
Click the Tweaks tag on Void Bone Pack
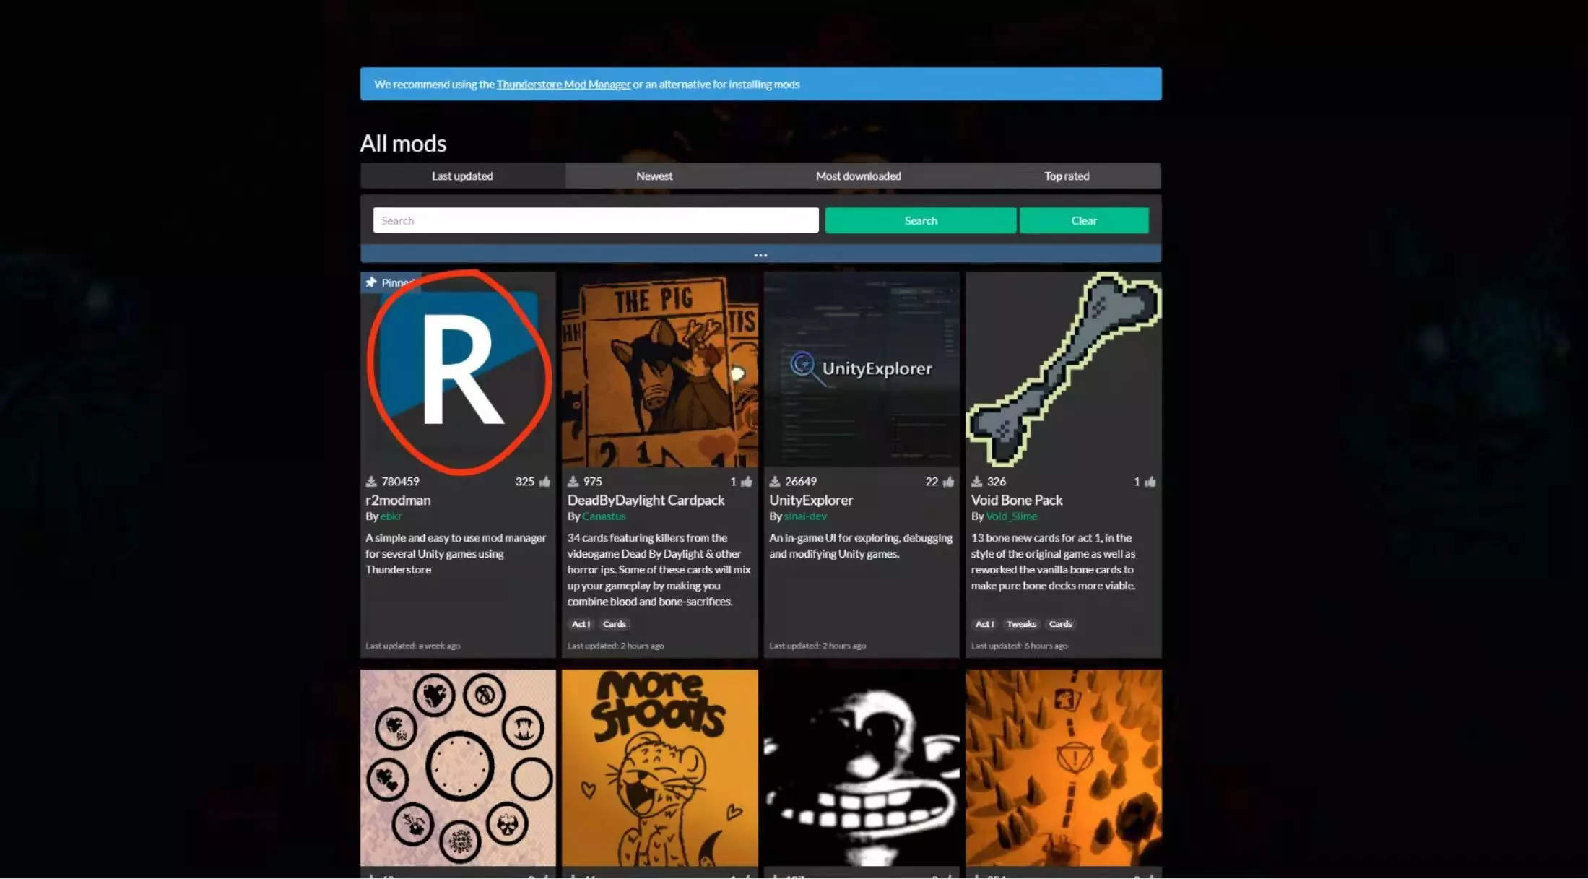pos(1021,624)
